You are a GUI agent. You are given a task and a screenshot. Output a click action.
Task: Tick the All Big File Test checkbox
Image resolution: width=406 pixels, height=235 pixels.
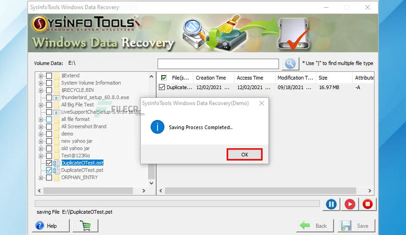[49, 105]
